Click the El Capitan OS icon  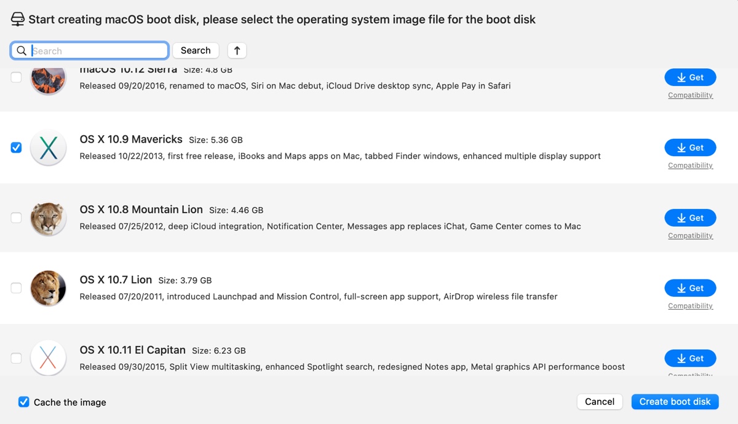coord(48,358)
